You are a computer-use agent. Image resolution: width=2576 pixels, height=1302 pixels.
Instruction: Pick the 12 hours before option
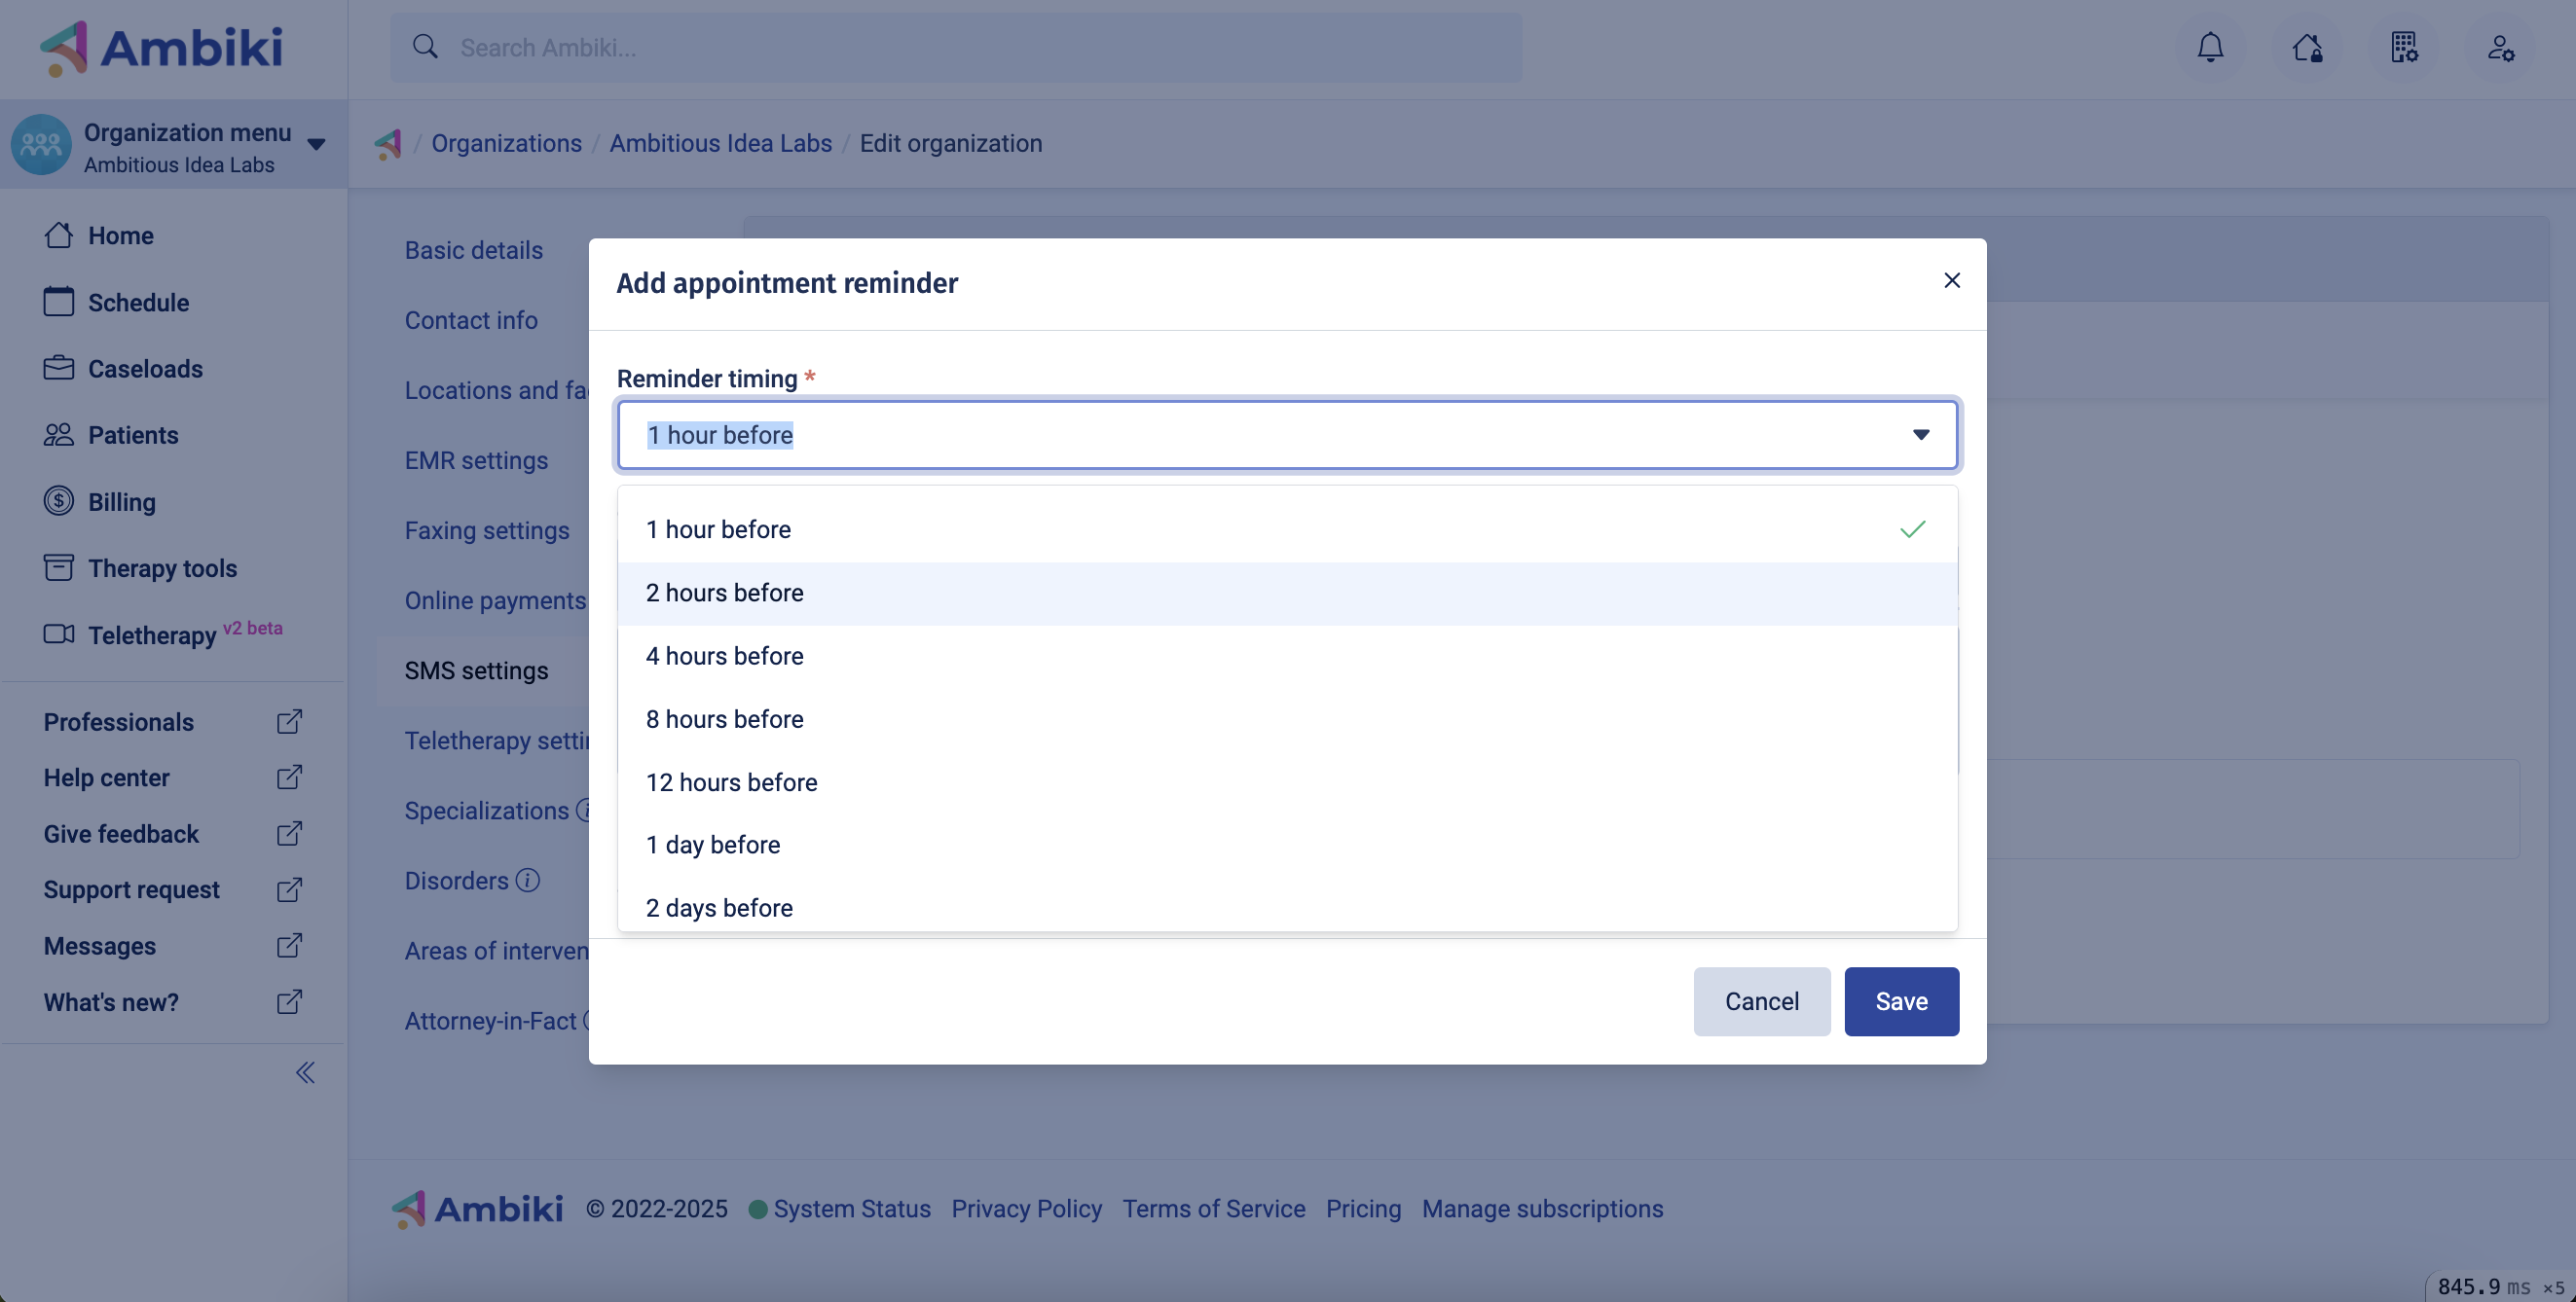pyautogui.click(x=731, y=782)
